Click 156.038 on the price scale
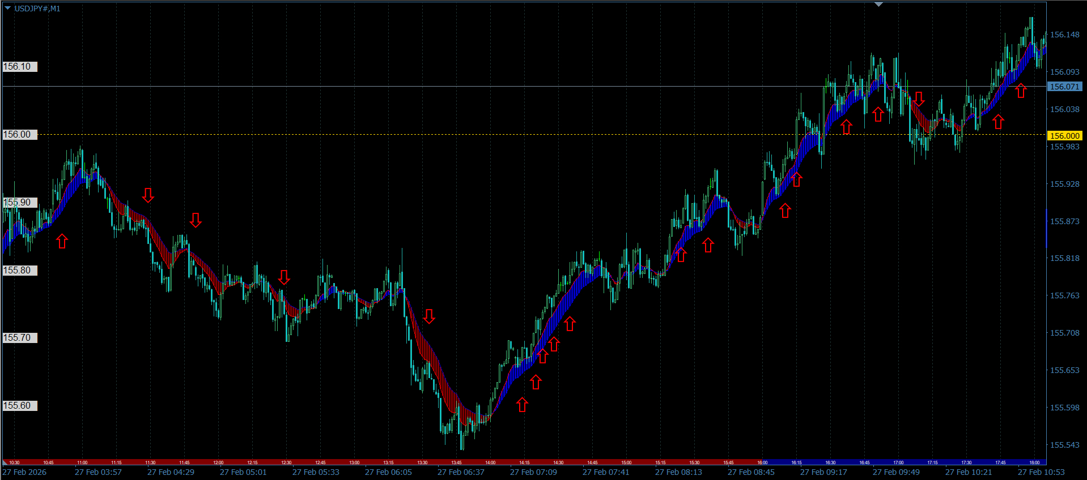 1065,109
